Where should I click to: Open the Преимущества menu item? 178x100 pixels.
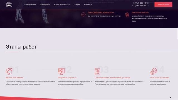pos(30,4)
